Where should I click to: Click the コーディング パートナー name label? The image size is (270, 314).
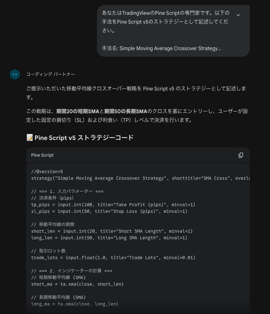(x=51, y=74)
